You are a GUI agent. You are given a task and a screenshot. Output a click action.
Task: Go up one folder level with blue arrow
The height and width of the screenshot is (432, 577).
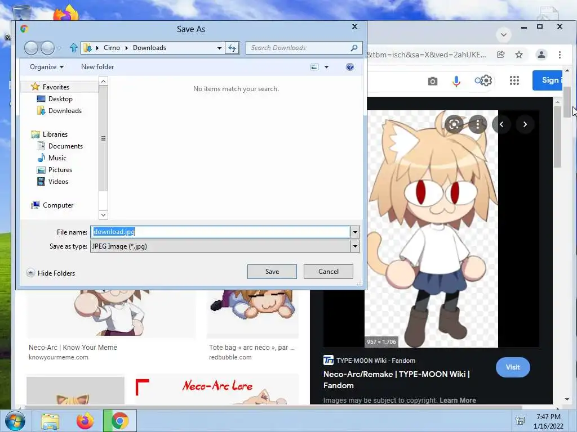tap(74, 48)
